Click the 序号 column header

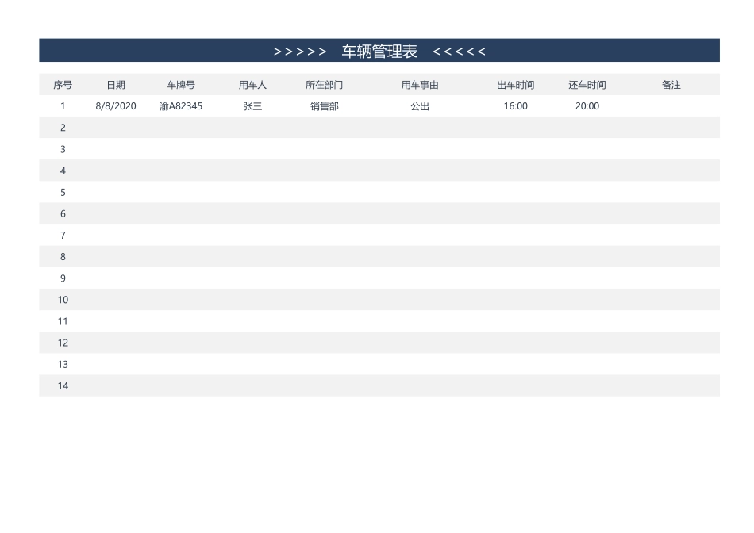pyautogui.click(x=62, y=84)
